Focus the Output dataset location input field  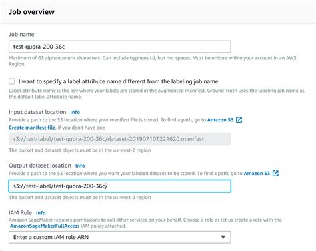(x=120, y=186)
